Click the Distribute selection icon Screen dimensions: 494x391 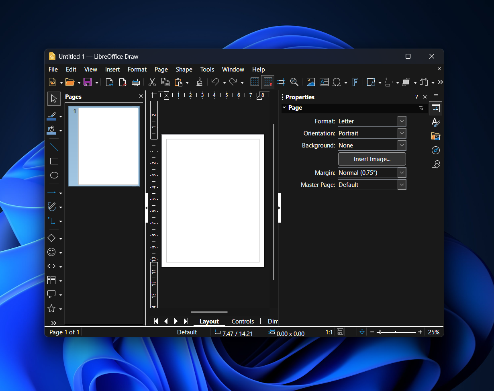coord(424,82)
